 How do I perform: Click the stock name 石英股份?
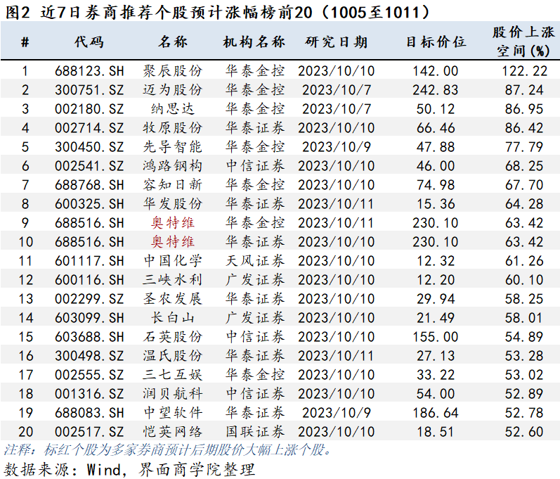pyautogui.click(x=173, y=337)
